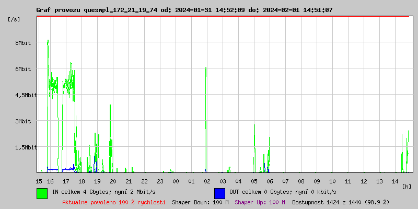
Task: Click the 'Shaper Down: 100 M' label
Action: [x=200, y=202]
